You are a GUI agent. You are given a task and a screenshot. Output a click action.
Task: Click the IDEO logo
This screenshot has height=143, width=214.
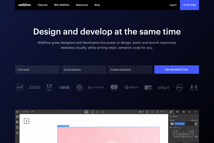click(35, 88)
